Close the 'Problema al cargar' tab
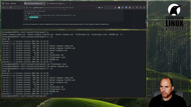Viewport: 191px width, 107px height. pyautogui.click(x=67, y=4)
